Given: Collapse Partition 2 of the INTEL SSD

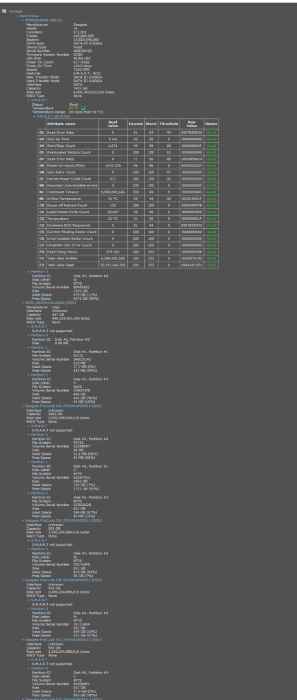Looking at the screenshot, I should [x=29, y=374].
